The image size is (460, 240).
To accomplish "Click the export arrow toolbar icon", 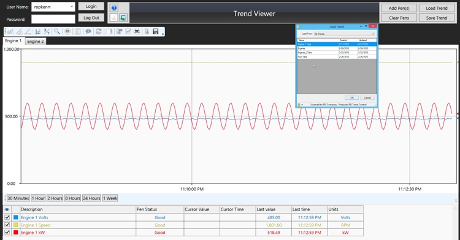I will [x=120, y=31].
